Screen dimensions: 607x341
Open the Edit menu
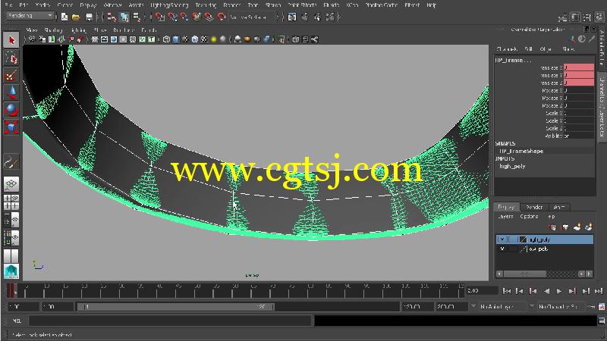click(x=24, y=5)
